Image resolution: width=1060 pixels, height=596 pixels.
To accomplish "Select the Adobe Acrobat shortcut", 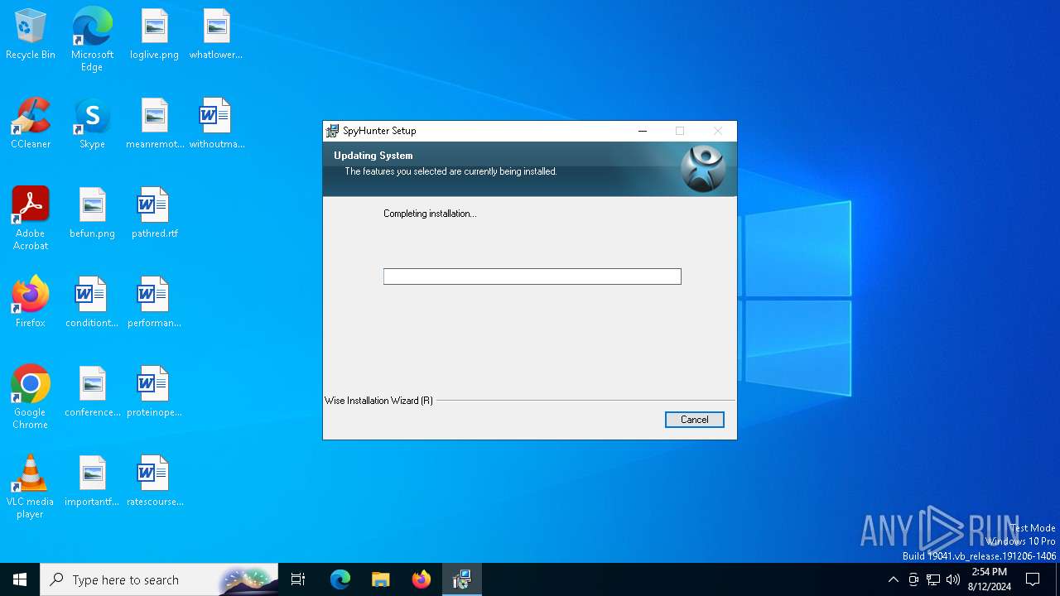I will coord(31,219).
